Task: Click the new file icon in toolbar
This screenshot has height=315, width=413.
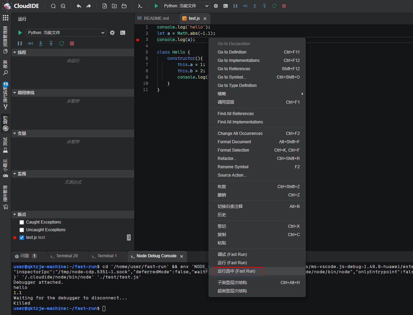Action: coord(105,6)
